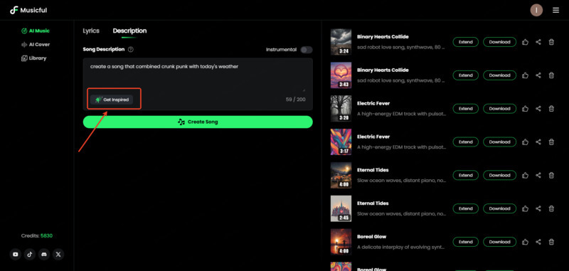
Task: Delete the 4:00 Boreal Glow song
Action: click(551, 242)
